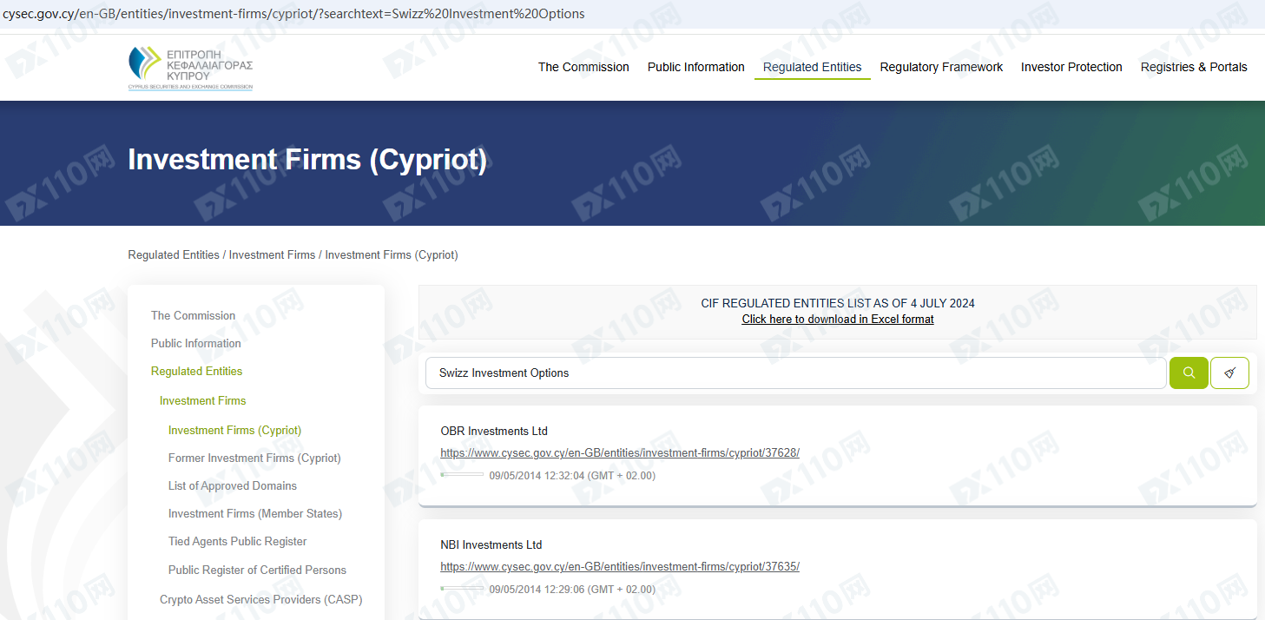The width and height of the screenshot is (1265, 620).
Task: Open OBR Investments Ltd entity URL
Action: (x=619, y=452)
